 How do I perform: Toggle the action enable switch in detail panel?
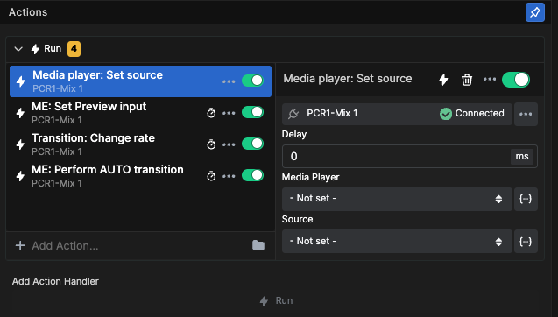click(x=516, y=80)
